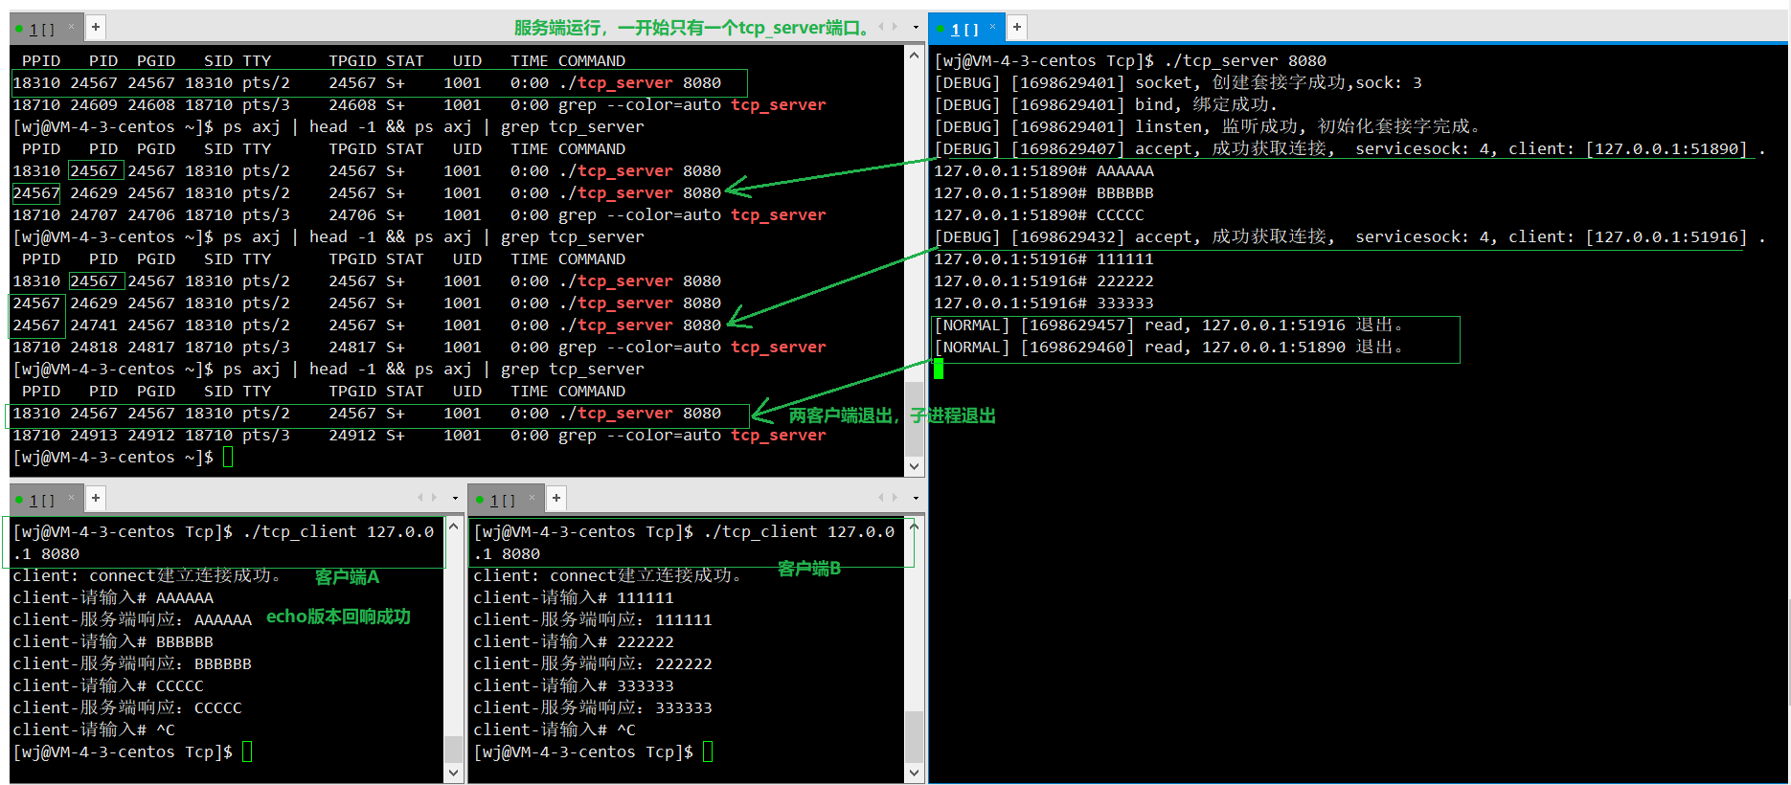The image size is (1791, 785).
Task: Close the tab of the ps axj pane
Action: click(71, 27)
